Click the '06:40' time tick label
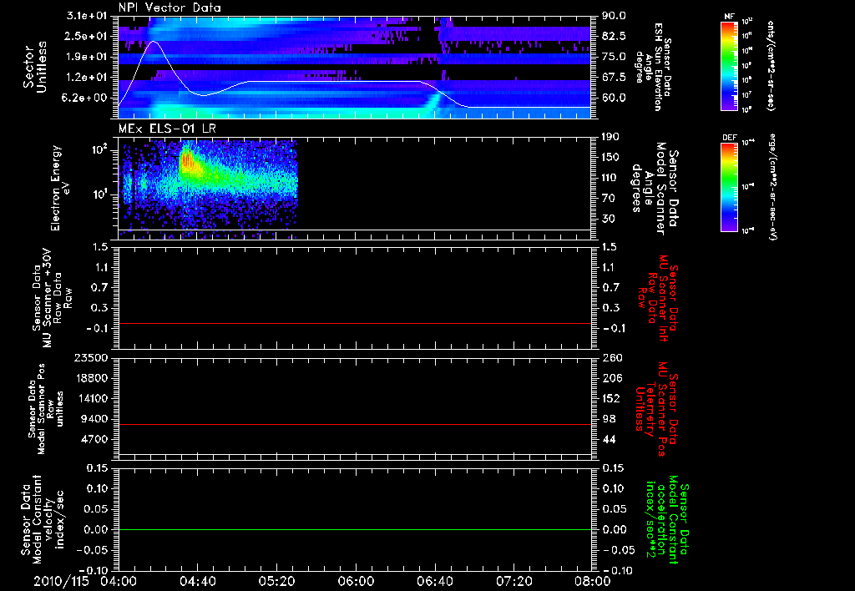Screen dimensions: 855x591 click(435, 581)
